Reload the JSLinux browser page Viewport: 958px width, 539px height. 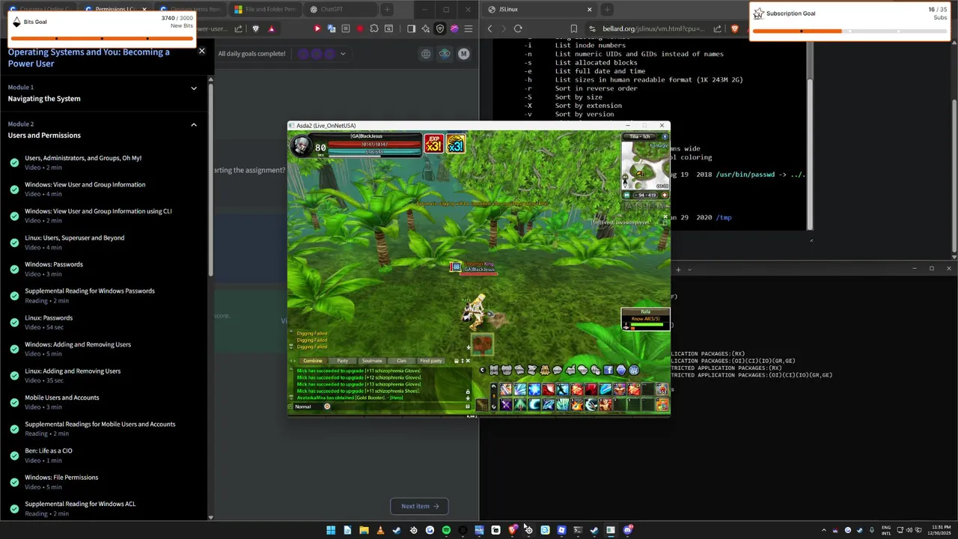click(x=518, y=28)
